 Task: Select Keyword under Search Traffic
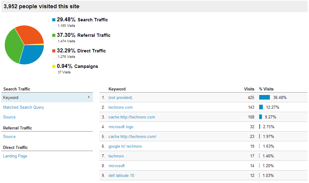pos(11,98)
